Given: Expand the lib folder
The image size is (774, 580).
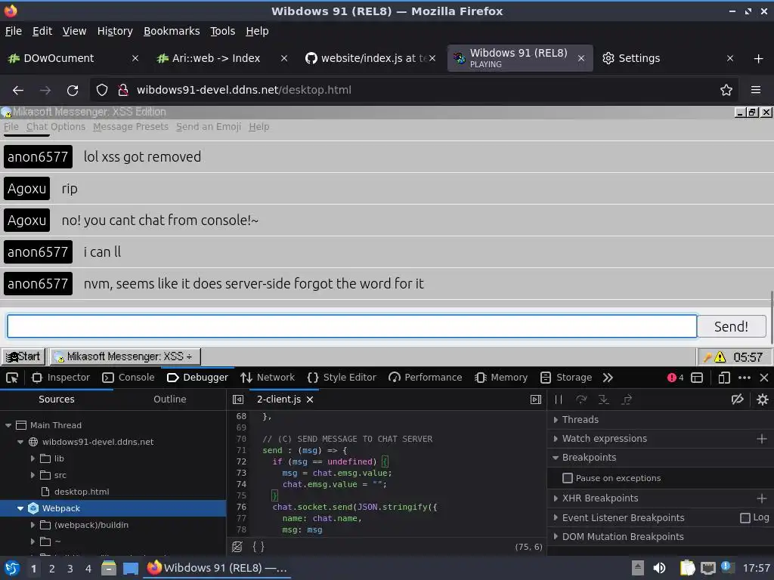Looking at the screenshot, I should click(x=33, y=458).
